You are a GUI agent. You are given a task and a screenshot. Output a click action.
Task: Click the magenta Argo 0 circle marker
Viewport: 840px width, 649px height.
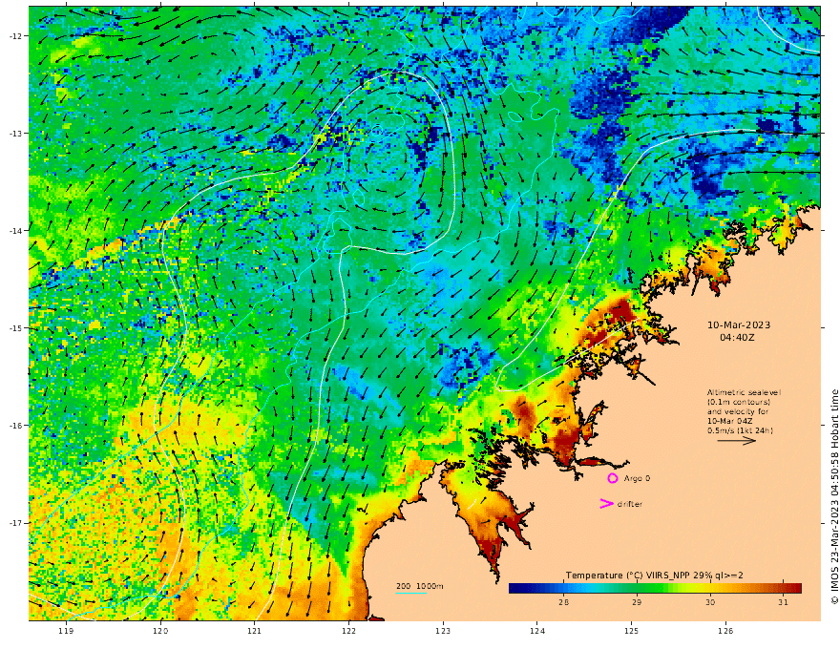(612, 478)
